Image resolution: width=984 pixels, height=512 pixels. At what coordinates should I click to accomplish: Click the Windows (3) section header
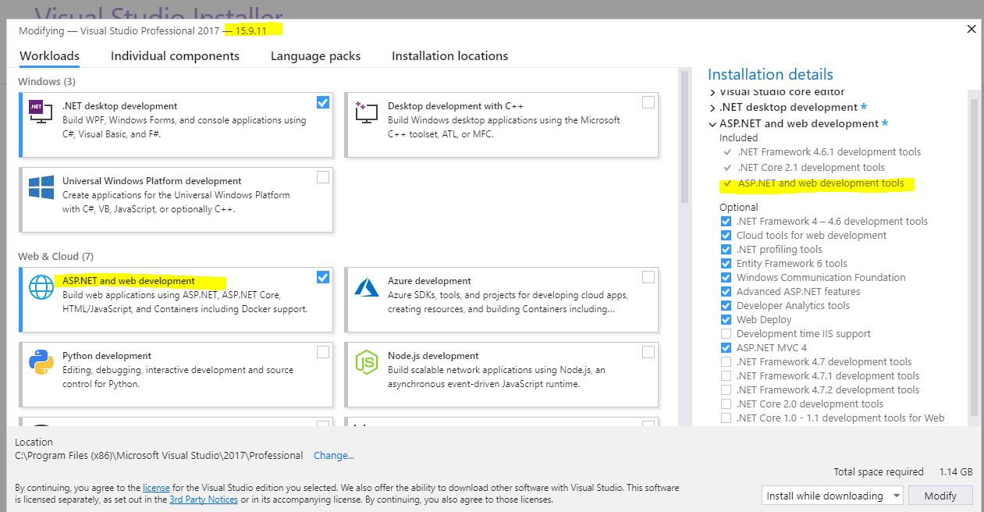pyautogui.click(x=47, y=81)
